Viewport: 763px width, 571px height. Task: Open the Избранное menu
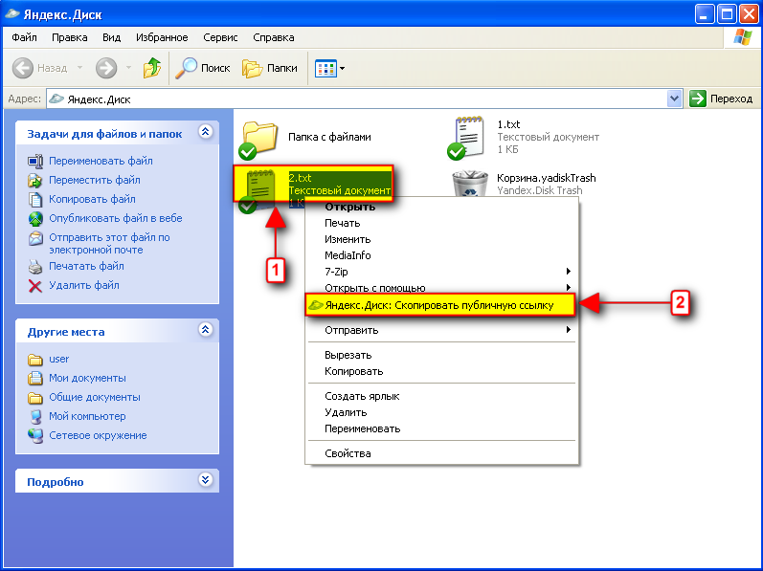point(162,37)
